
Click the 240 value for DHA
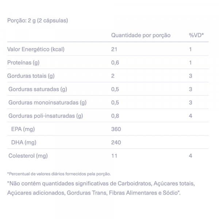[x=116, y=143]
